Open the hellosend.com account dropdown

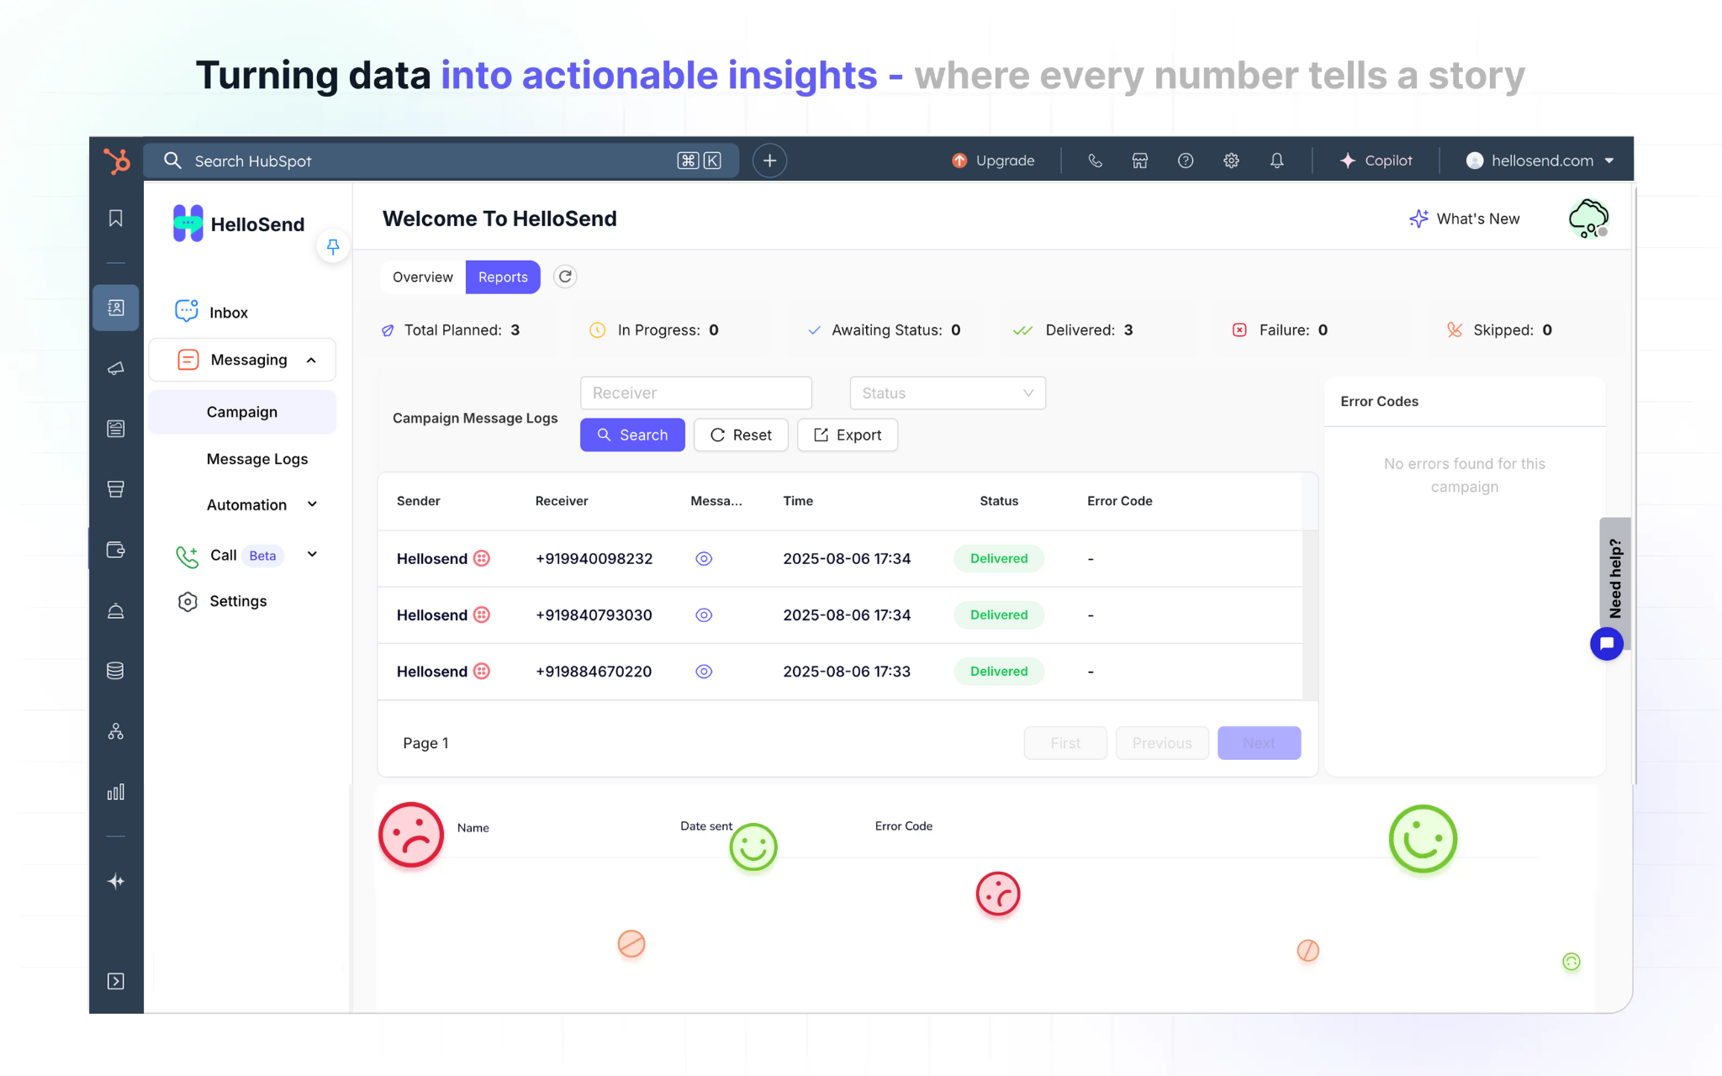coord(1540,161)
